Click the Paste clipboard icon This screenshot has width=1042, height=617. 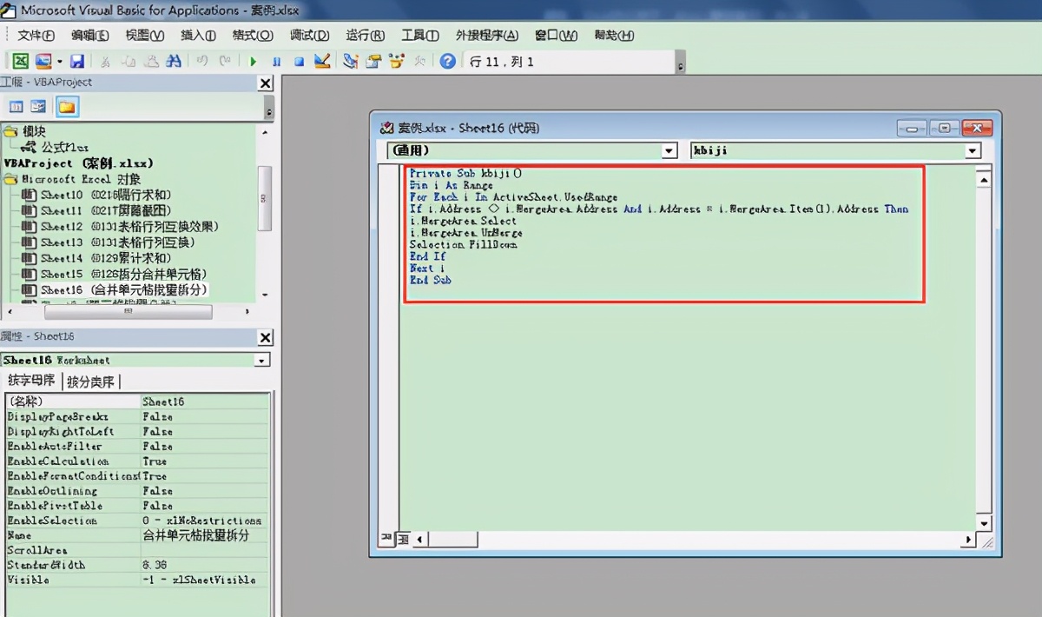(151, 61)
